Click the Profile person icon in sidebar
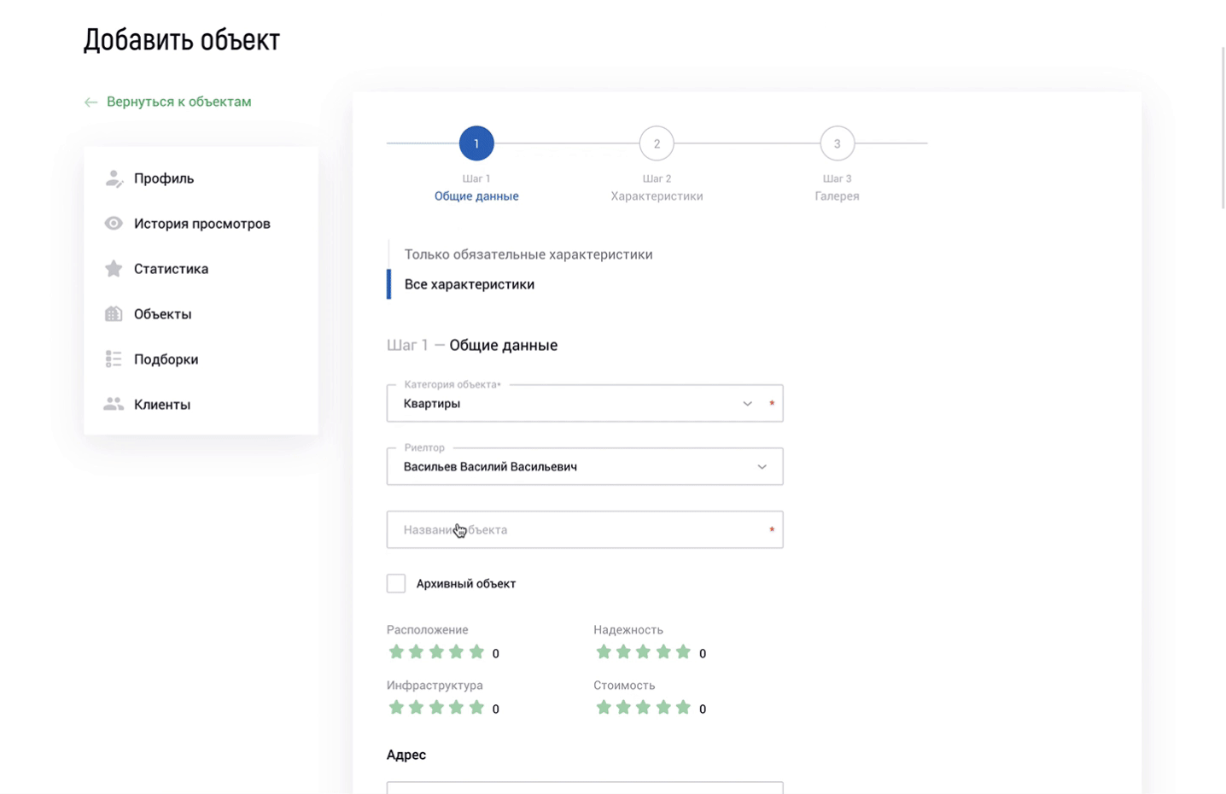The height and width of the screenshot is (794, 1226). 114,178
